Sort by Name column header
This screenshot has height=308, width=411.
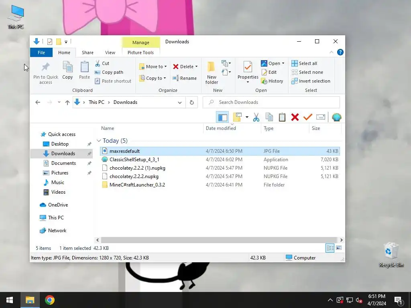click(x=108, y=128)
